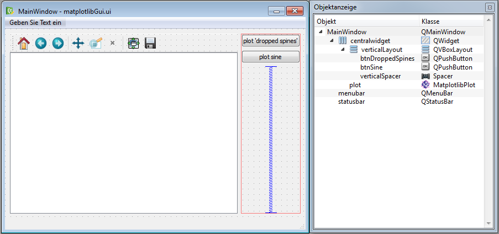499x234 pixels.
Task: Click the Forward arrow in plot toolbar
Action: 58,43
